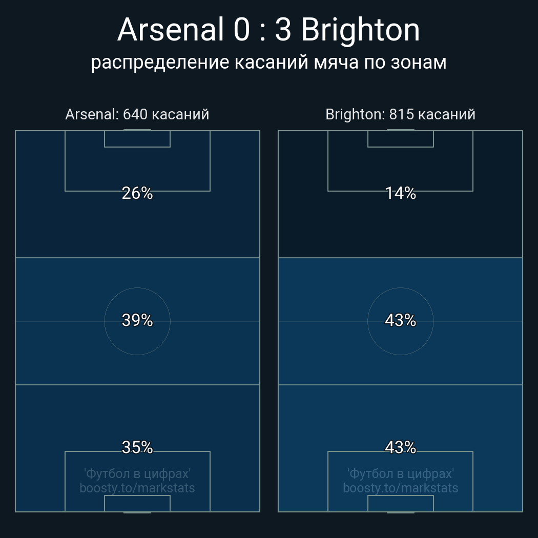Click the "Arsenal 0 : 3 Brighton" title
This screenshot has width=538, height=538.
(268, 30)
